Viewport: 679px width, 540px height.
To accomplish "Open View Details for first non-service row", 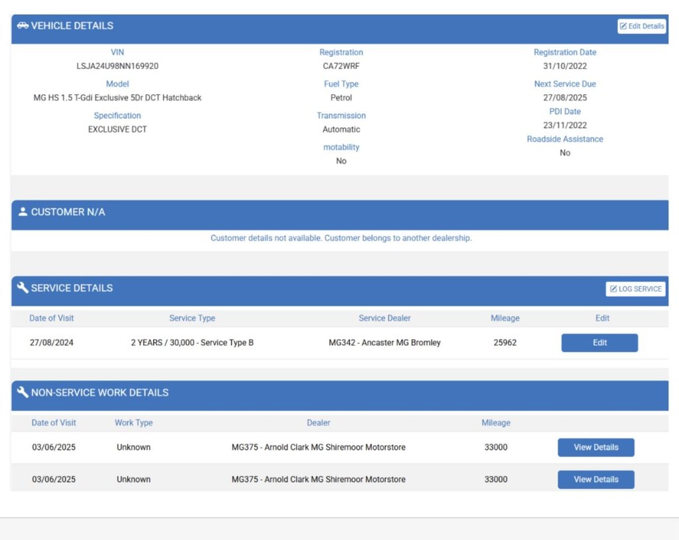I will (595, 447).
